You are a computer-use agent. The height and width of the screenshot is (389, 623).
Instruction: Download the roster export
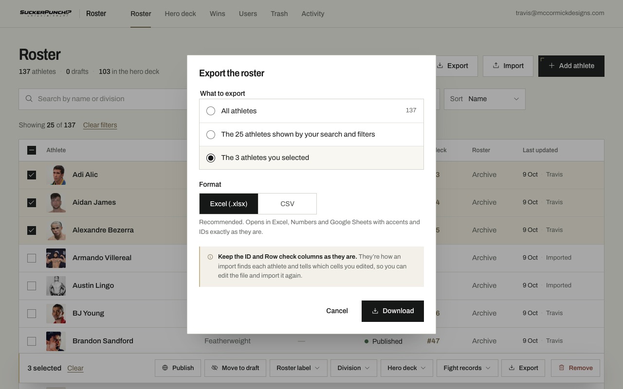393,311
